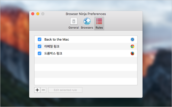Click the Safari icon in Back to the Mac row
The image size is (172, 107).
132,39
